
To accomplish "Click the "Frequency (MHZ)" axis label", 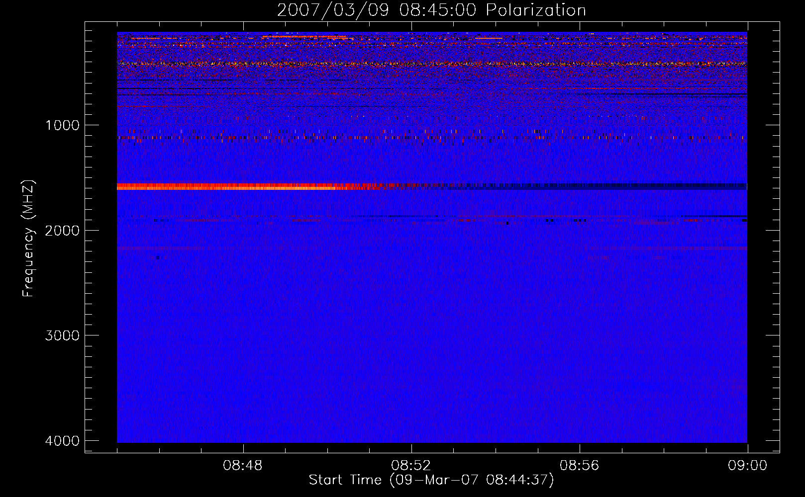I will point(28,239).
